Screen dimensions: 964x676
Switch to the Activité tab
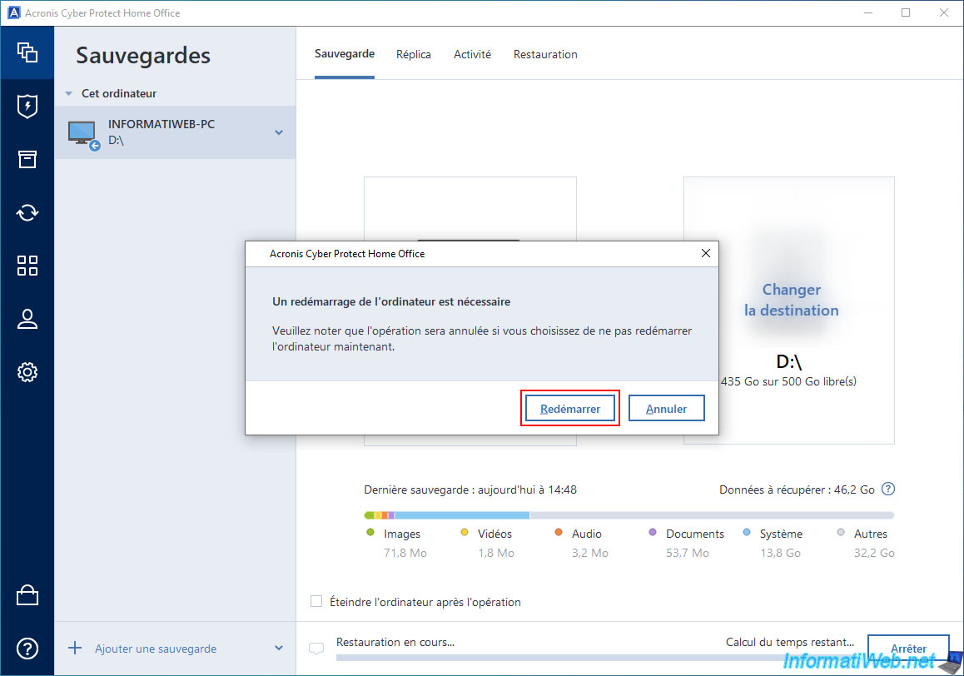[472, 54]
